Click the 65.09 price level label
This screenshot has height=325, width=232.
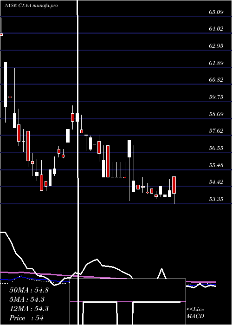coord(216,12)
